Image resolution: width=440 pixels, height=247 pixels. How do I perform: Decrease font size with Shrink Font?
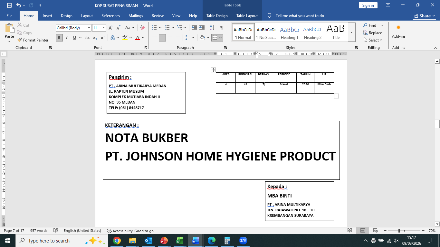tap(118, 28)
